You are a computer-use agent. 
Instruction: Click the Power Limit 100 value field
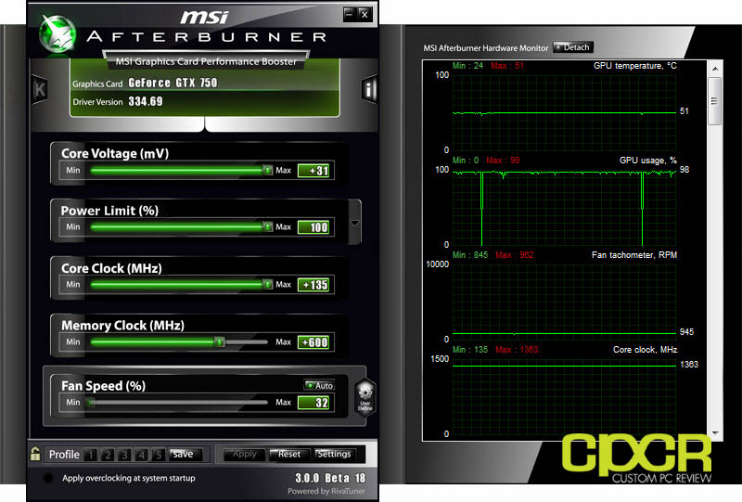coord(315,227)
